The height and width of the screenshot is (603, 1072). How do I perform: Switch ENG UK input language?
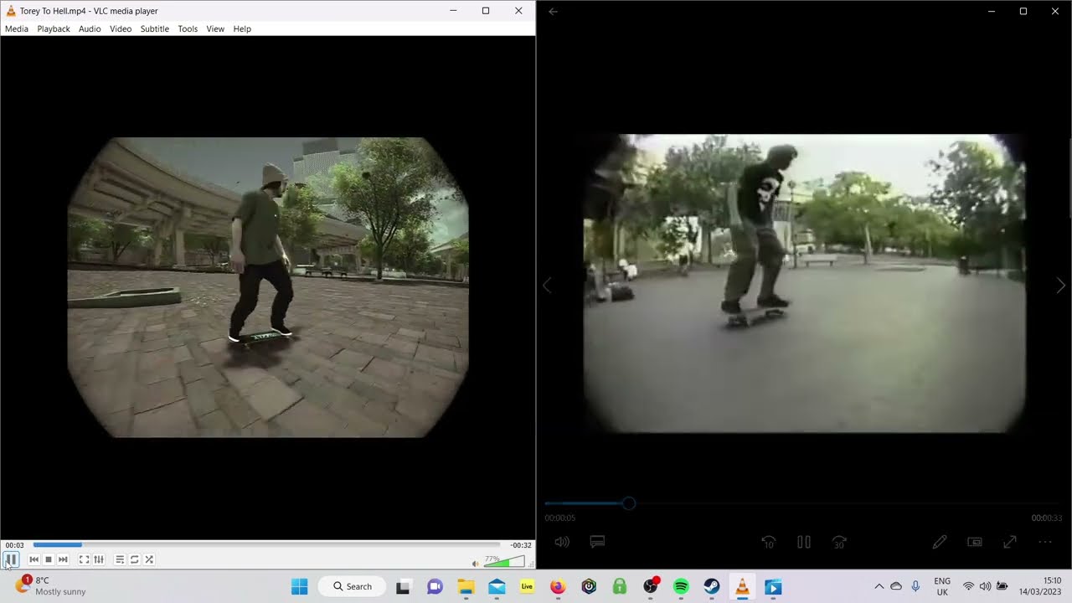[x=942, y=586]
